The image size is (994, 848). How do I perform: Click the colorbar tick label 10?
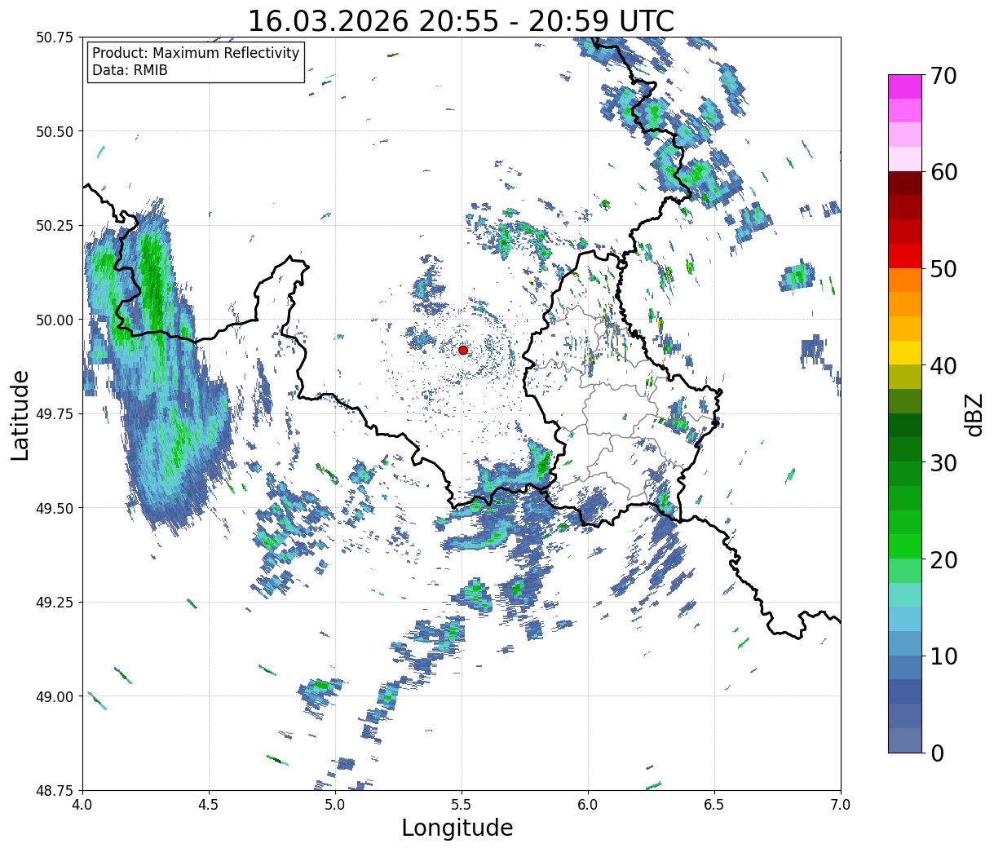943,656
